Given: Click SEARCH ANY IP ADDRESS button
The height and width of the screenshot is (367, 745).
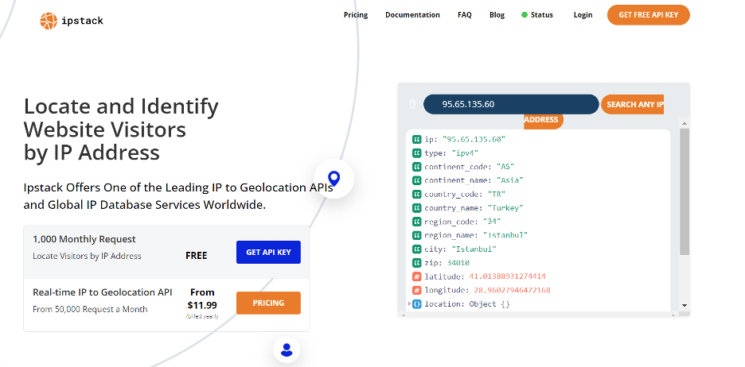Looking at the screenshot, I should [633, 104].
